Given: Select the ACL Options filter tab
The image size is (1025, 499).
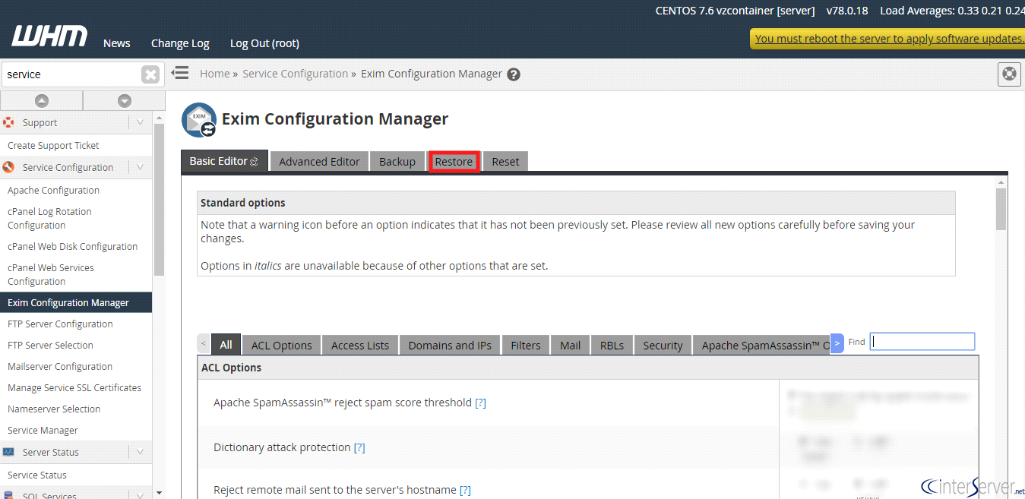Looking at the screenshot, I should tap(281, 345).
